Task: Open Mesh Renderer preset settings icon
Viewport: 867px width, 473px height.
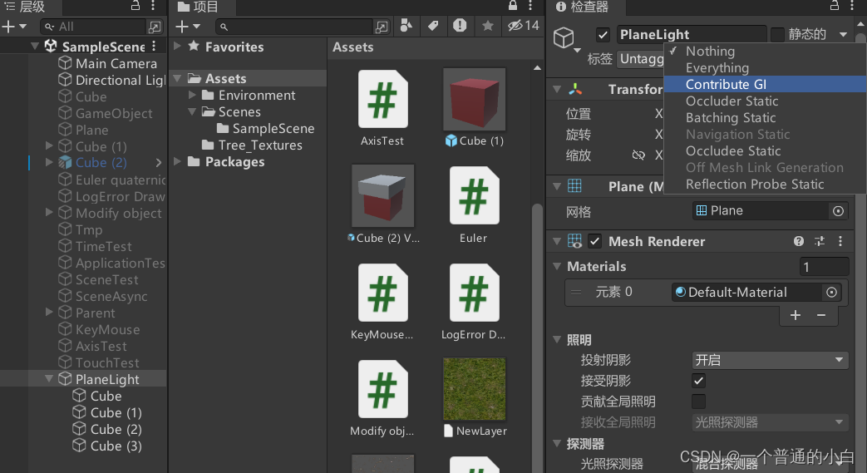Action: (x=820, y=241)
